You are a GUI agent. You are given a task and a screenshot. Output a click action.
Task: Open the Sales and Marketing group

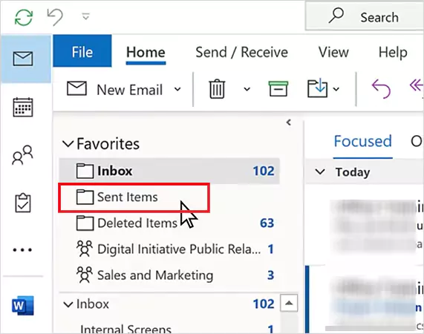pos(169,275)
